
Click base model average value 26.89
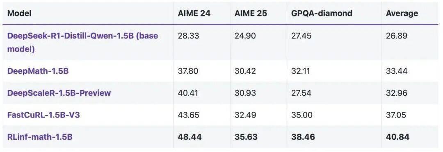397,36
